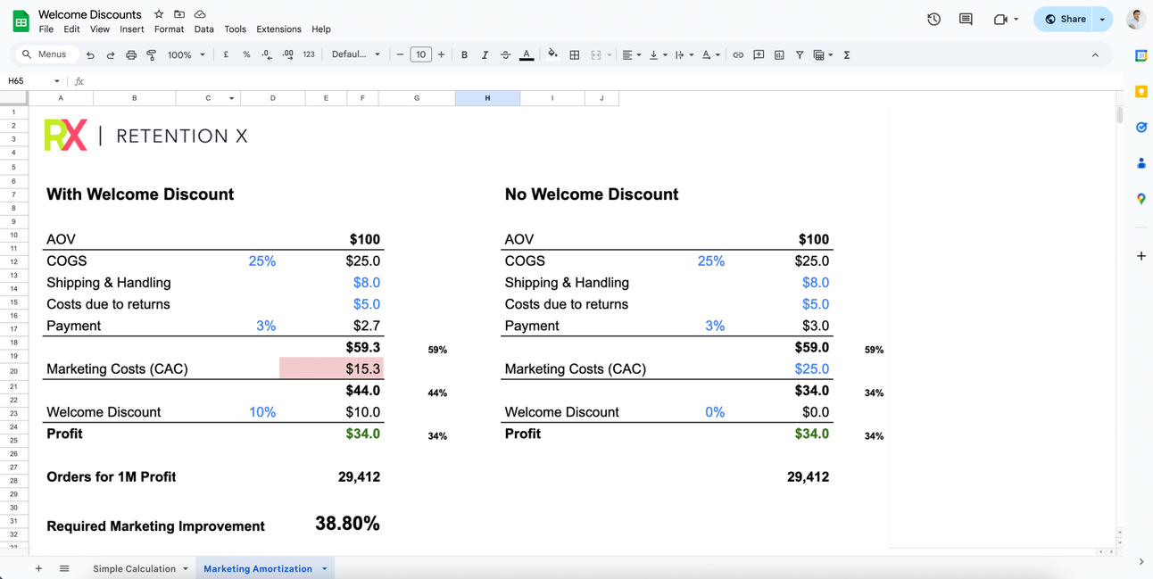Open Marketing Amortization tab dropdown arrow

[325, 569]
